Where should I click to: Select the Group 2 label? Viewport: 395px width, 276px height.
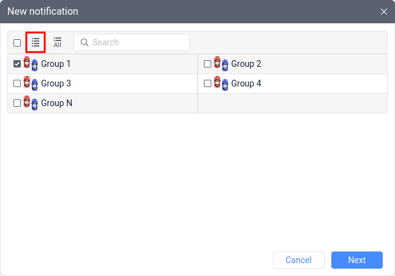246,64
